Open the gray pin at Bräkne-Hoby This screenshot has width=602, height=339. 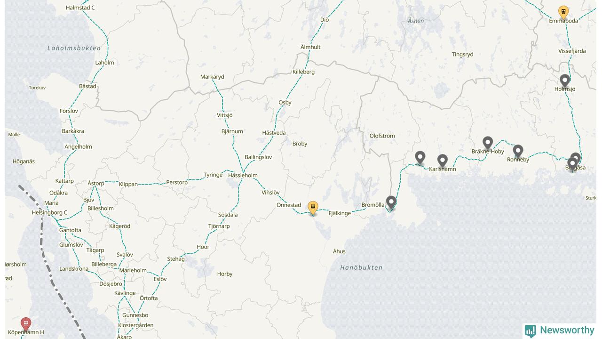pyautogui.click(x=488, y=143)
